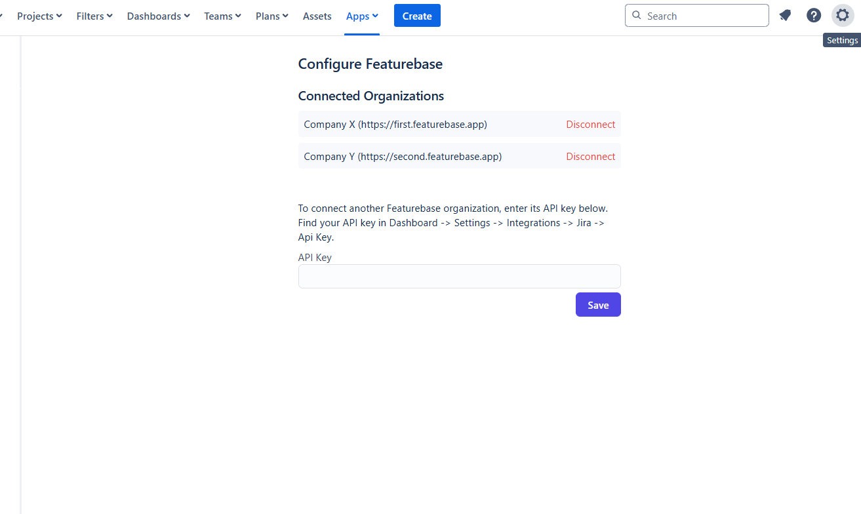Open the Settings gear icon
This screenshot has height=514, width=861.
843,16
